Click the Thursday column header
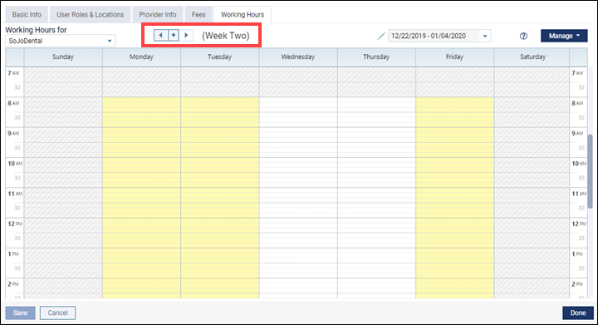 point(376,57)
